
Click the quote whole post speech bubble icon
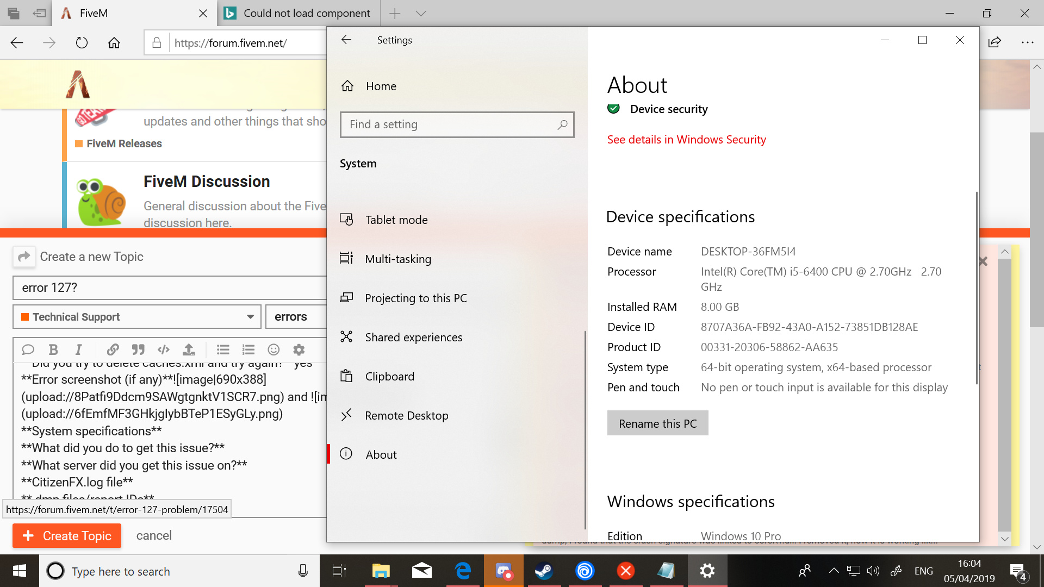click(28, 349)
